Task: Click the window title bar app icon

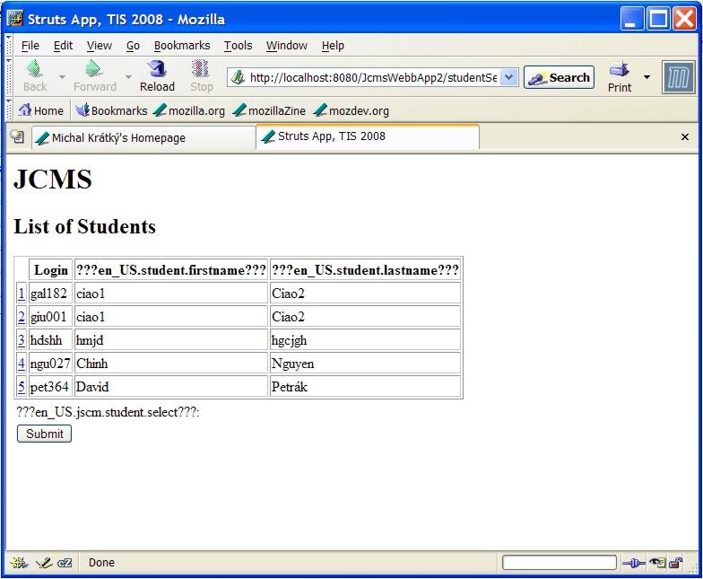Action: point(14,19)
